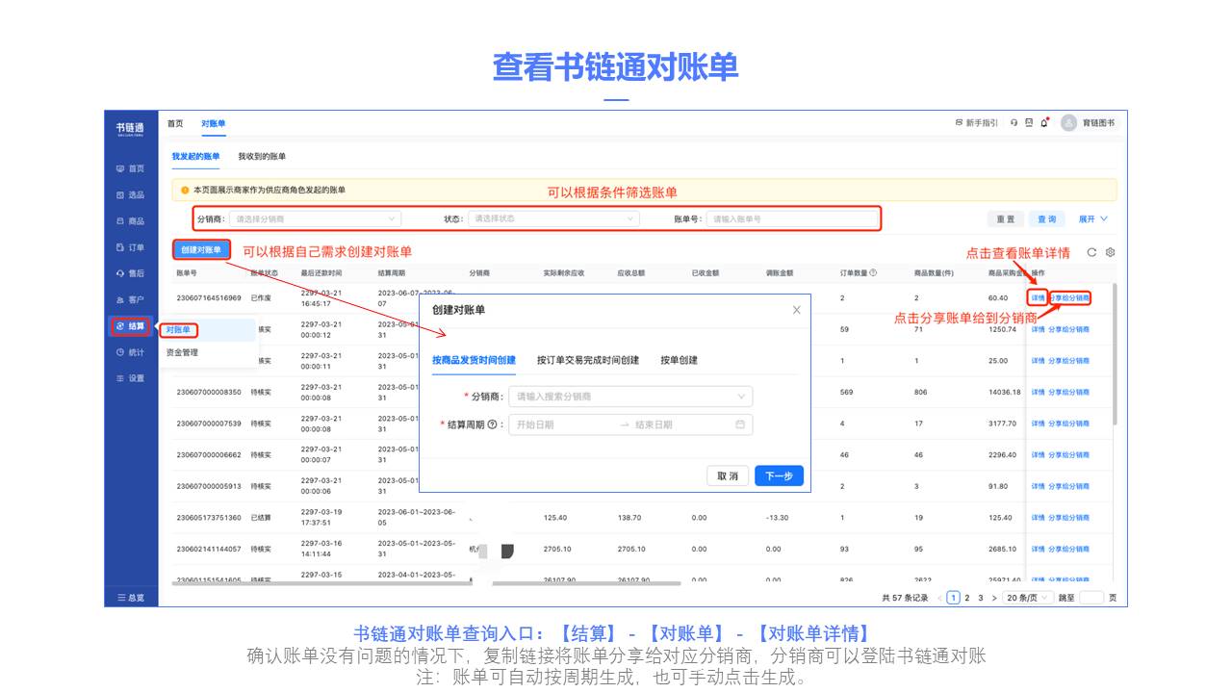Click the table's horizontal scrollbar

click(426, 583)
